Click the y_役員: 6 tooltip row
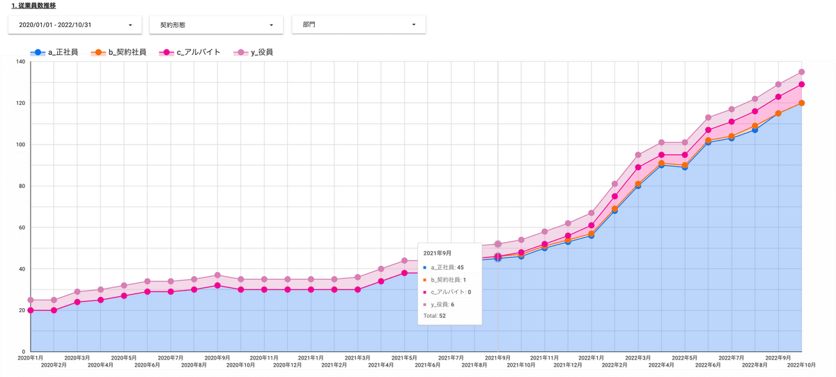Viewport: 836px width, 377px height. click(x=438, y=304)
